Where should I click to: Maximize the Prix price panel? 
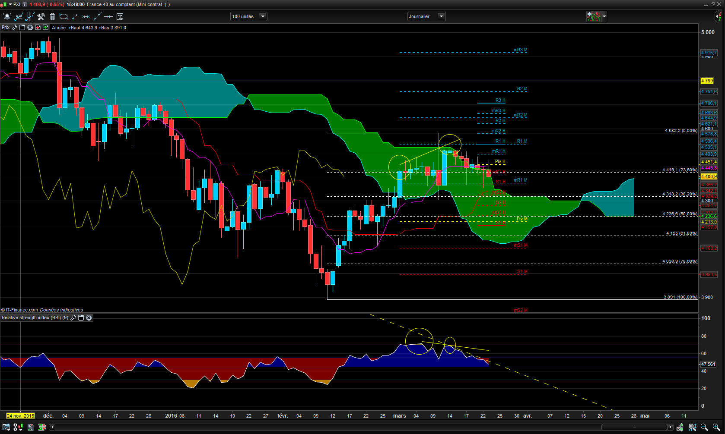click(x=22, y=27)
